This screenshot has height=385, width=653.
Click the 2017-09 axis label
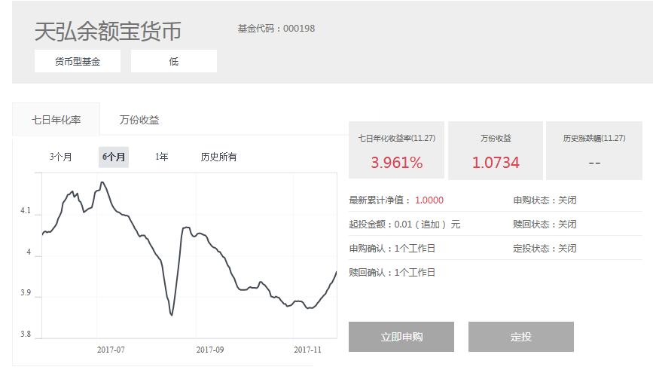[210, 350]
